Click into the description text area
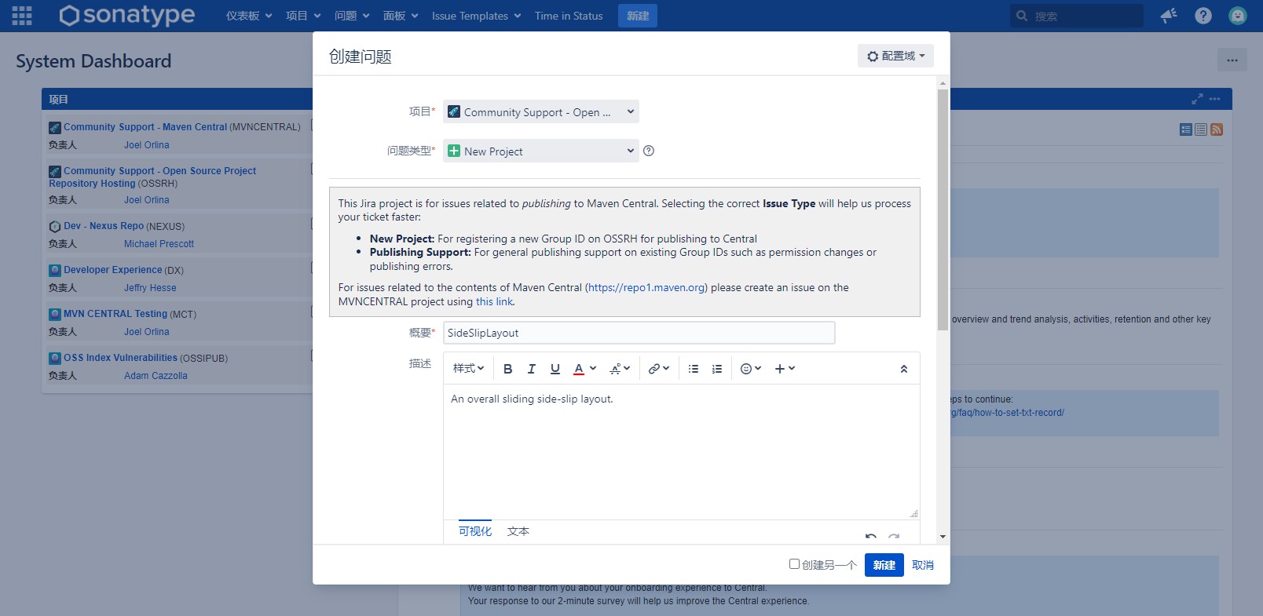 [x=681, y=451]
